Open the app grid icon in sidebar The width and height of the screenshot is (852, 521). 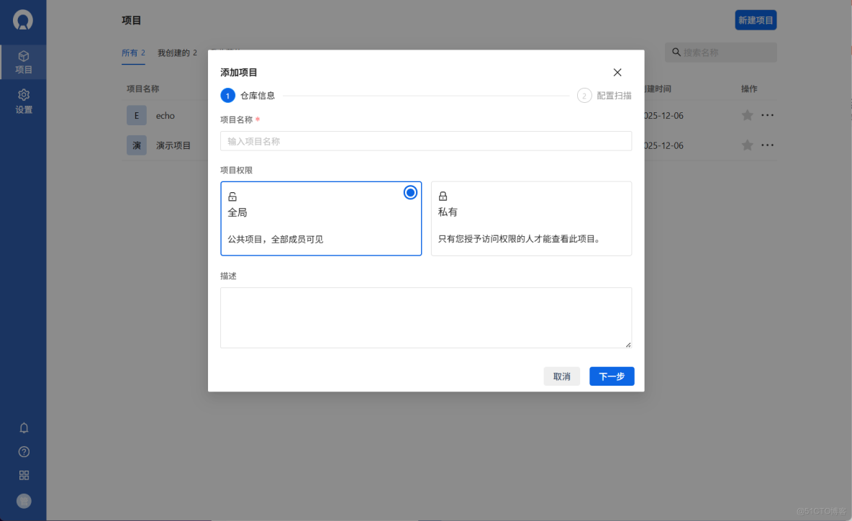[x=24, y=475]
